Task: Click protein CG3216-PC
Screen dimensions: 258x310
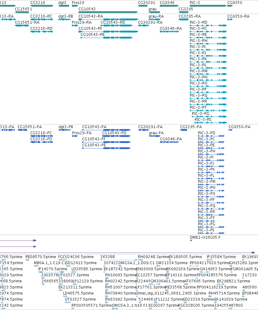Action: 41,133
